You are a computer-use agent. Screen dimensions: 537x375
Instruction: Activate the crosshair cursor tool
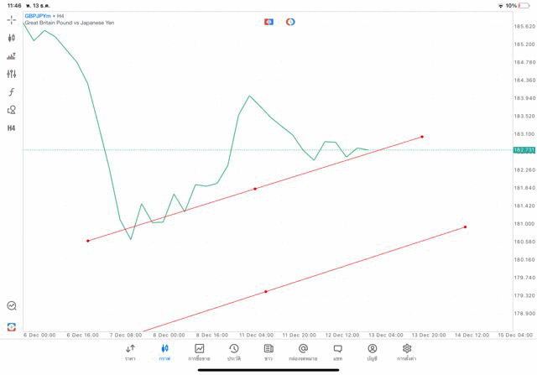11,19
